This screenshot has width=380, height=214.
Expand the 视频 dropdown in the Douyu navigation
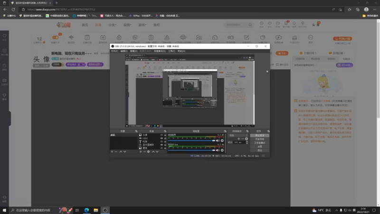(x=127, y=25)
